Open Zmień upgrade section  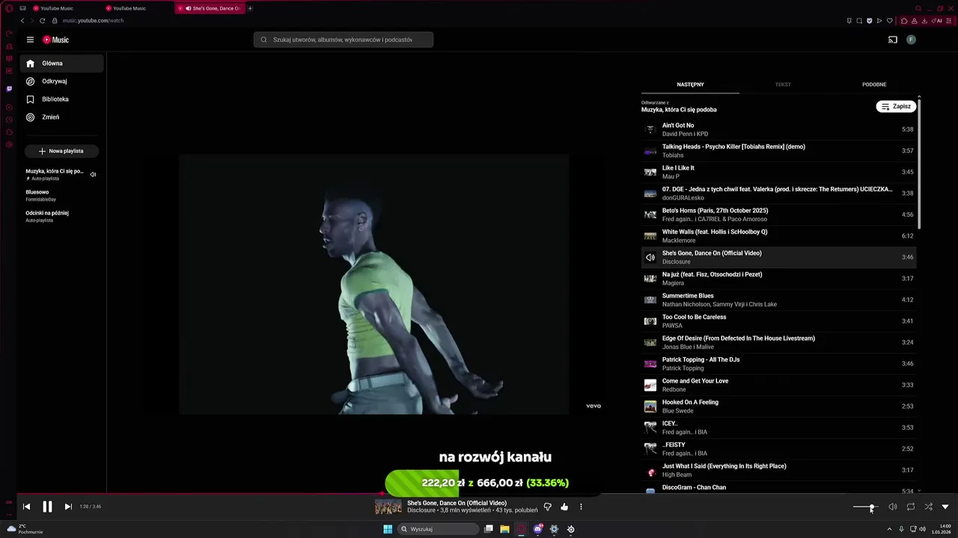(62, 117)
